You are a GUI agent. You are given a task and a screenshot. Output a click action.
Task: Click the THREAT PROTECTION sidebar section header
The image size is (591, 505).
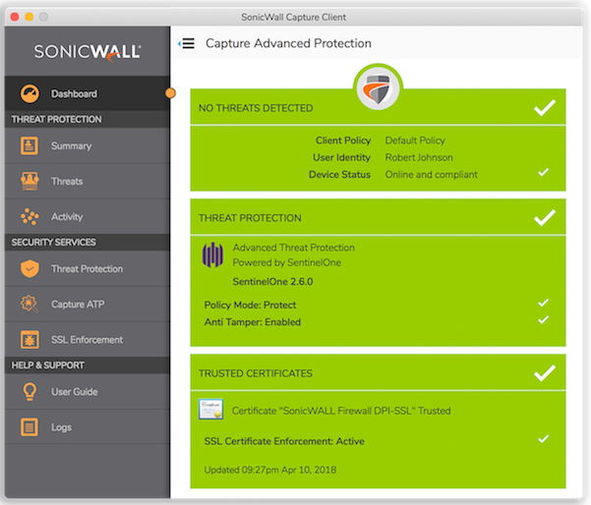click(x=56, y=120)
